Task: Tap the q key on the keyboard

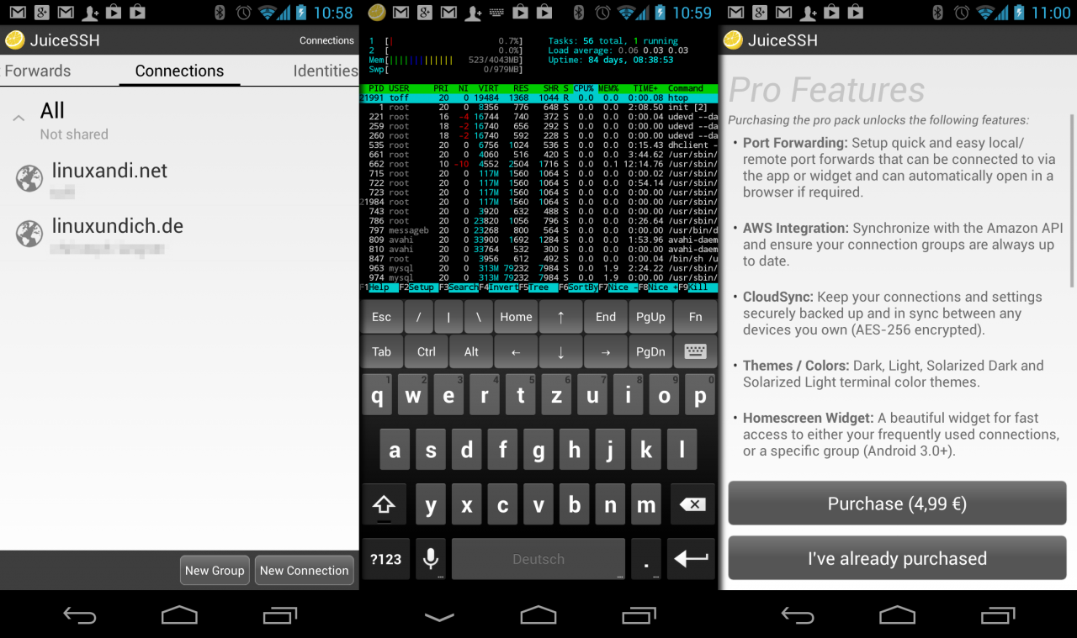Action: (x=377, y=396)
